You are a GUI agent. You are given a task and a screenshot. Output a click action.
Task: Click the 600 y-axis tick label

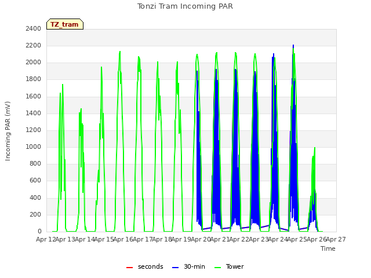coord(35,180)
